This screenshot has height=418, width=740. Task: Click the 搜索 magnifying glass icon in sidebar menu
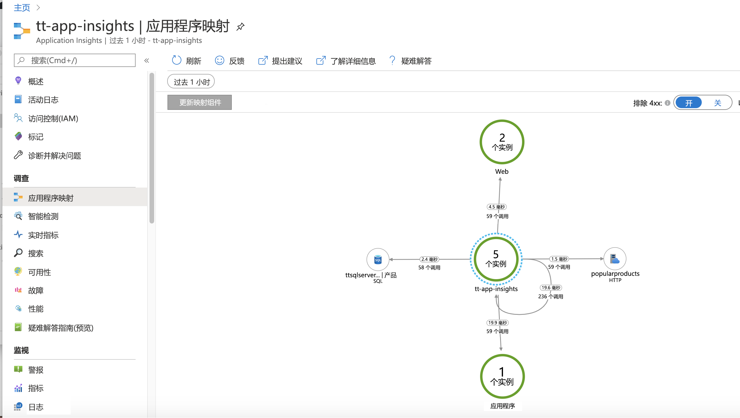18,253
